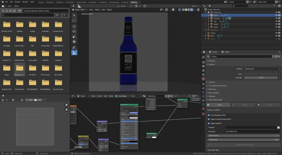Open the Physics properties tab
The height and width of the screenshot is (155, 282).
click(203, 96)
